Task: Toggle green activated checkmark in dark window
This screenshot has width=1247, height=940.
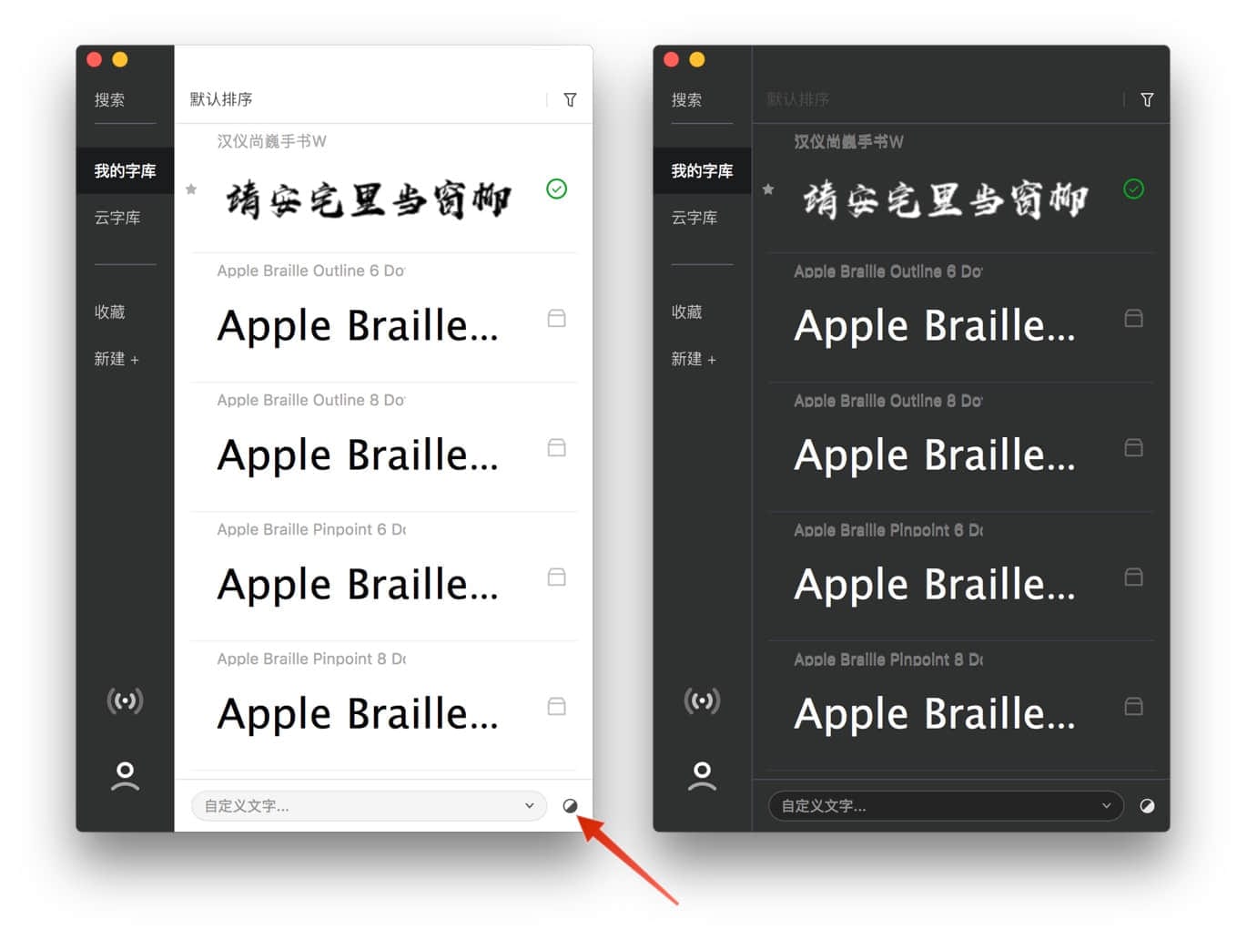Action: (x=1133, y=189)
